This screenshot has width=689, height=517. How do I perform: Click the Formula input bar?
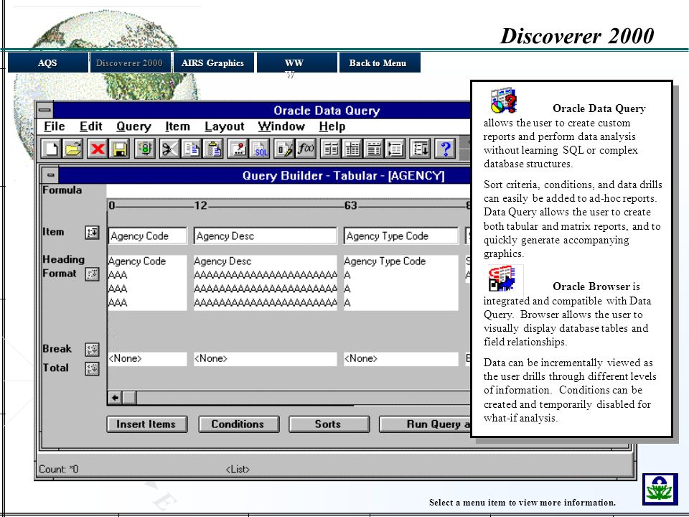[x=289, y=190]
